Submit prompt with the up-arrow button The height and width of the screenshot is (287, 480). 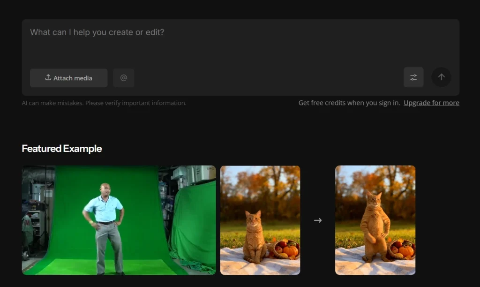pos(441,77)
